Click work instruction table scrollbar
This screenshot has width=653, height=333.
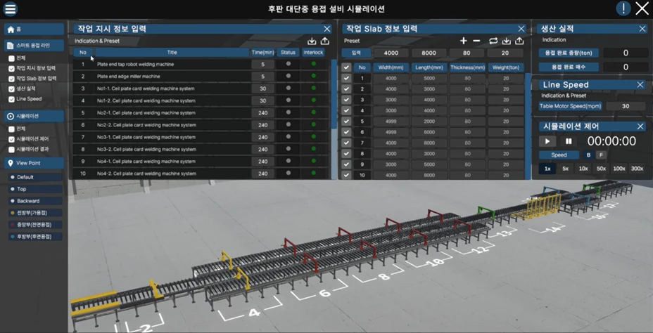334,93
